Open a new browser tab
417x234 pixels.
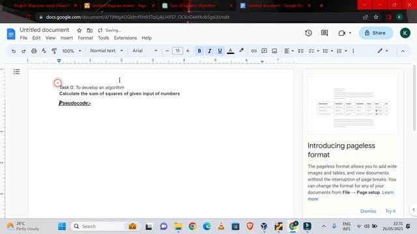click(321, 6)
